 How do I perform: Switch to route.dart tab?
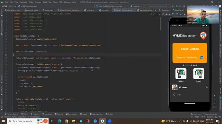(x=105, y=10)
